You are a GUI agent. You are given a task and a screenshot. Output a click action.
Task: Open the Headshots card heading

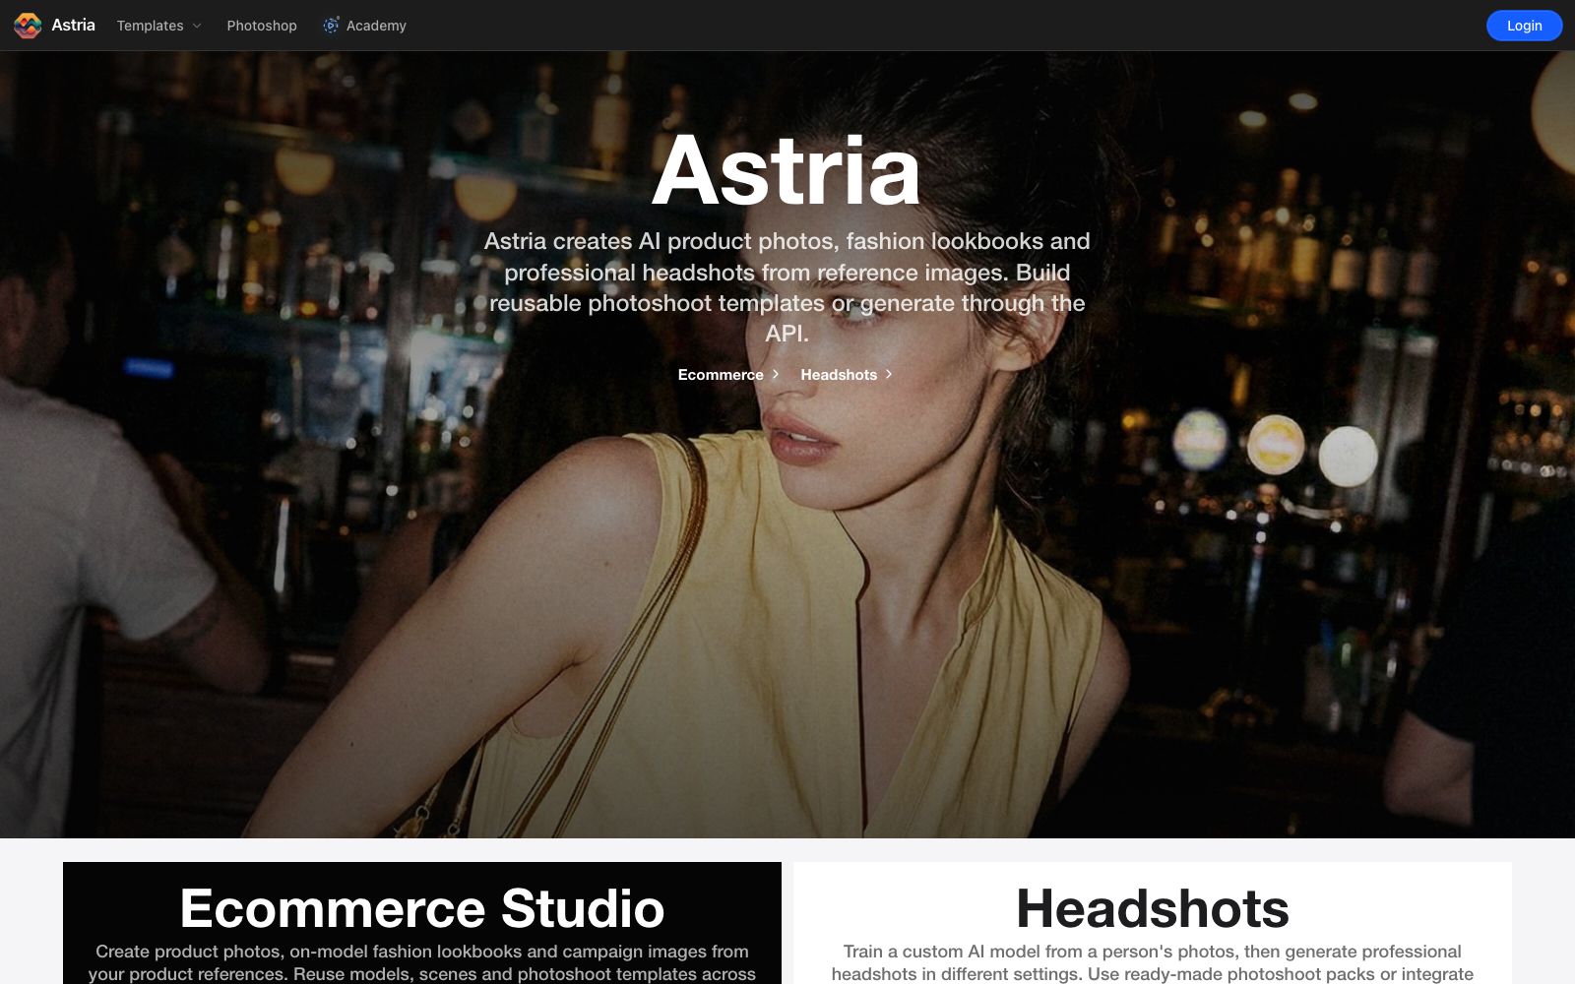1153,907
